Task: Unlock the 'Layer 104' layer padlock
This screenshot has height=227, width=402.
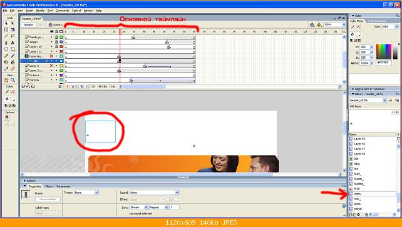Action: click(x=56, y=46)
